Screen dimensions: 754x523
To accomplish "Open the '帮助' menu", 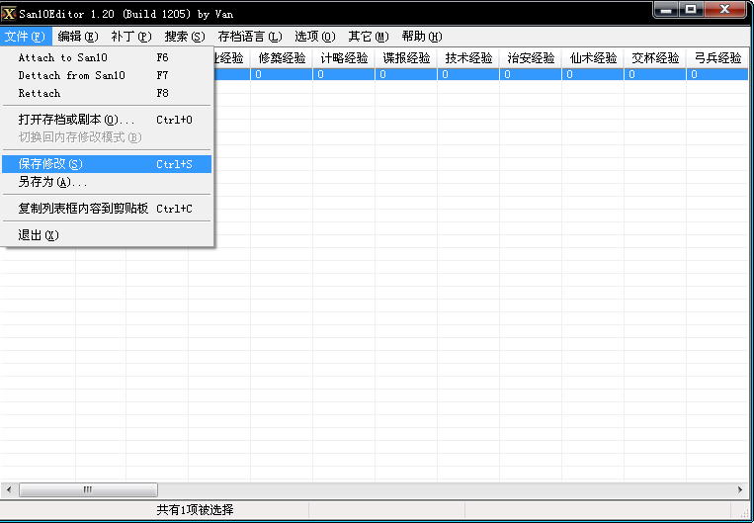I will click(421, 37).
